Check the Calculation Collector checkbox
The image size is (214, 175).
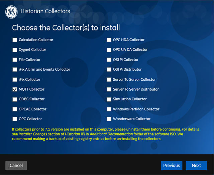tap(15, 40)
